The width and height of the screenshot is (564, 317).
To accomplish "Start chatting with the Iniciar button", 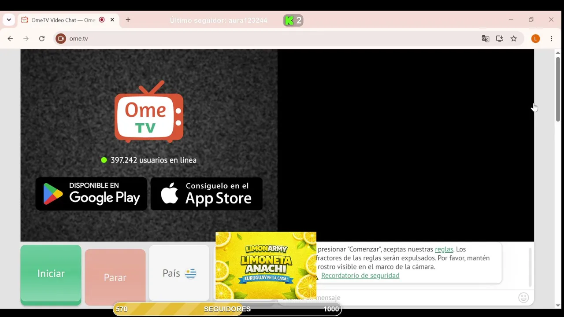I will 51,275.
